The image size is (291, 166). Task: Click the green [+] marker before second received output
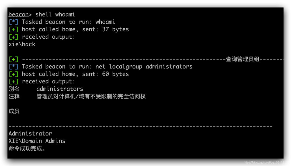pos(13,82)
